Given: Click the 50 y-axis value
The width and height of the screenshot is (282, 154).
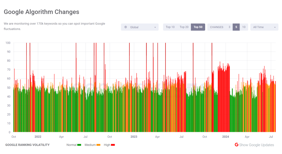Looking at the screenshot, I should [9, 87].
